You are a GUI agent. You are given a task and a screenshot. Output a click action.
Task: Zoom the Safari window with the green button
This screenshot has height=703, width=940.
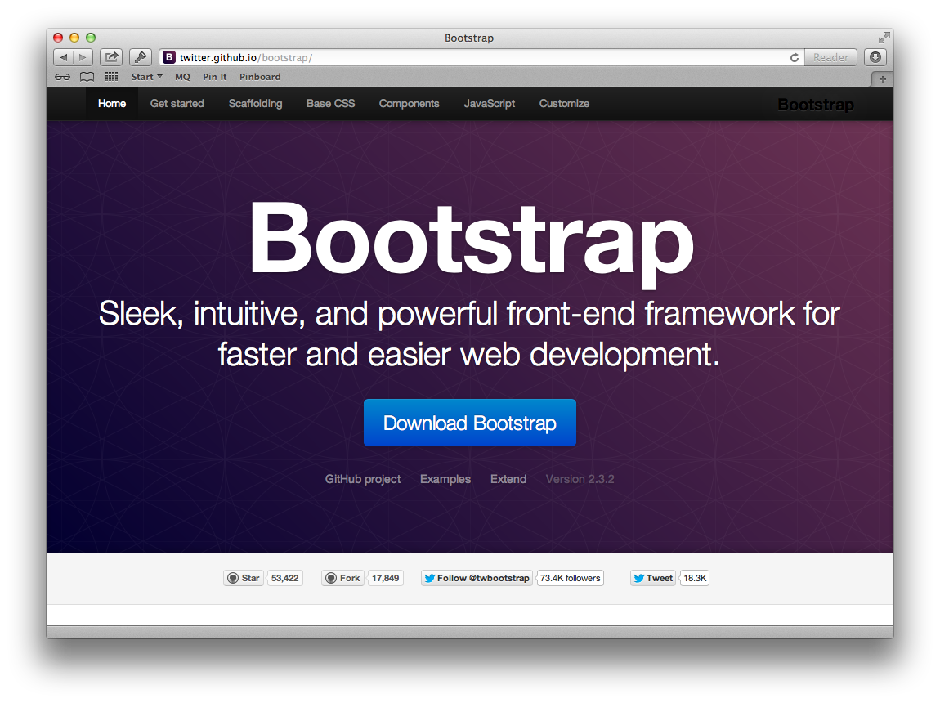(x=91, y=38)
